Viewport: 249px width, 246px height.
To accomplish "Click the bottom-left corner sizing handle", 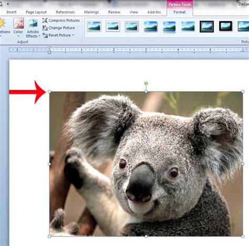I will pyautogui.click(x=49, y=237).
